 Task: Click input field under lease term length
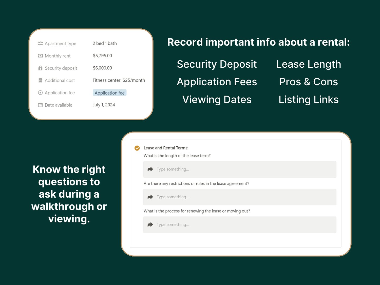point(240,169)
